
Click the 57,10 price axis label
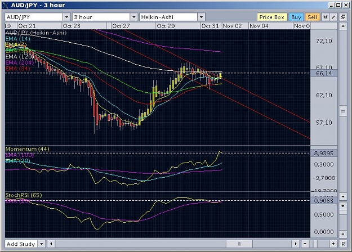pos(324,123)
